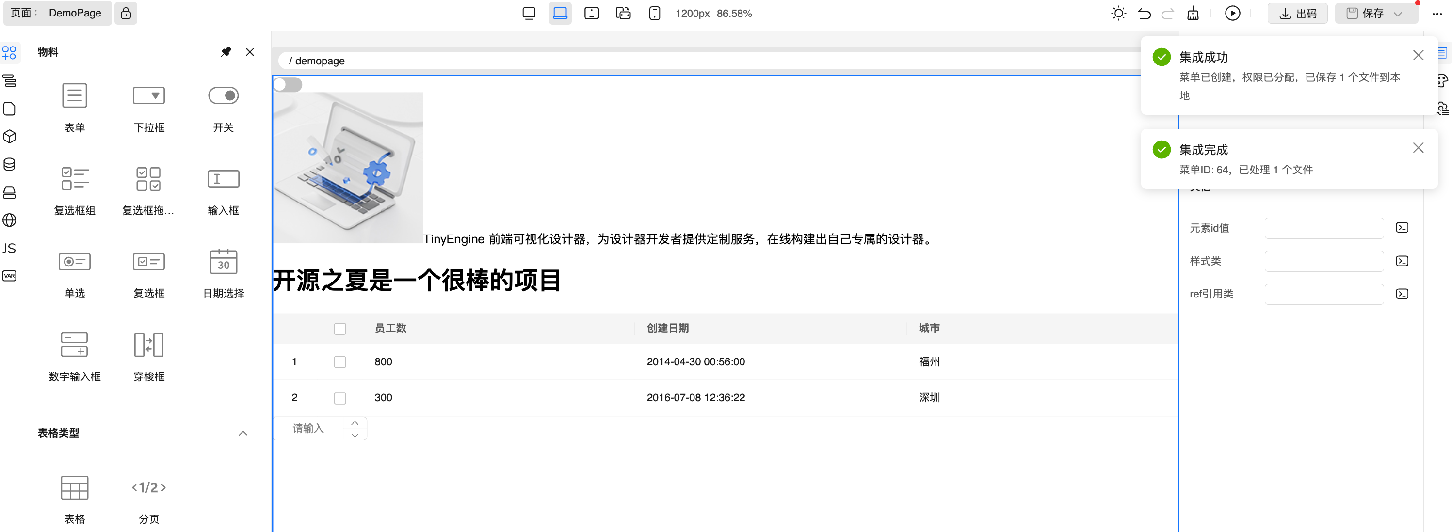The height and width of the screenshot is (532, 1452).
Task: Toggle the theme sun icon
Action: coord(1118,14)
